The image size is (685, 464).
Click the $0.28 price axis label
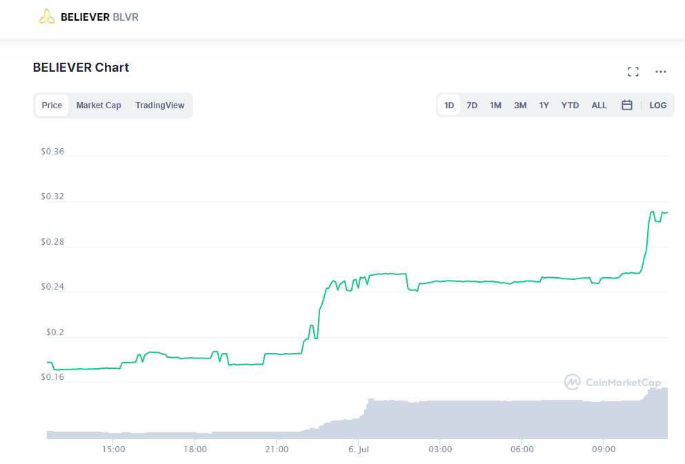click(x=52, y=242)
